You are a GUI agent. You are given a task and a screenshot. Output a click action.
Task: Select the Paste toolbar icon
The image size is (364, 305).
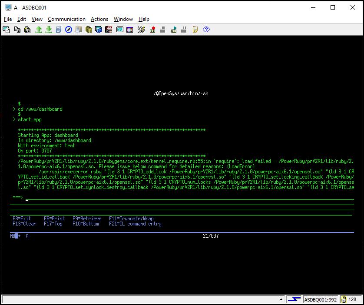coord(27,30)
